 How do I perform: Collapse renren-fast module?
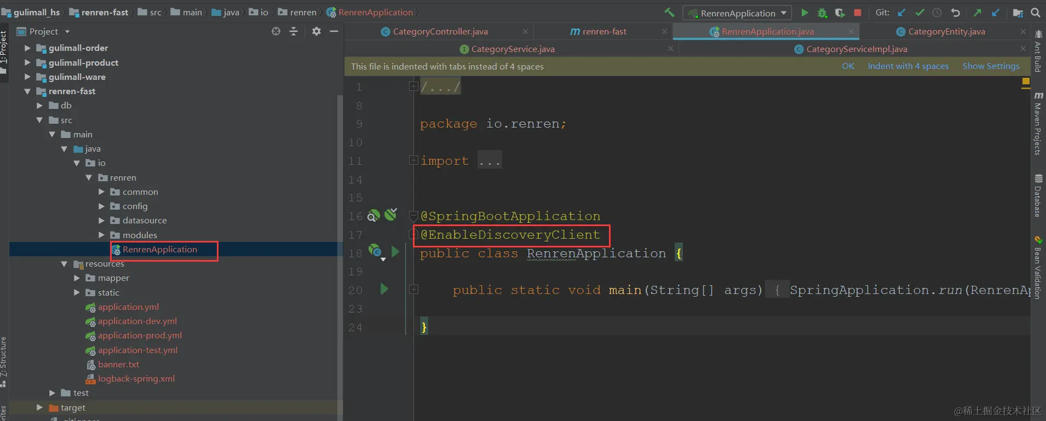tap(27, 91)
